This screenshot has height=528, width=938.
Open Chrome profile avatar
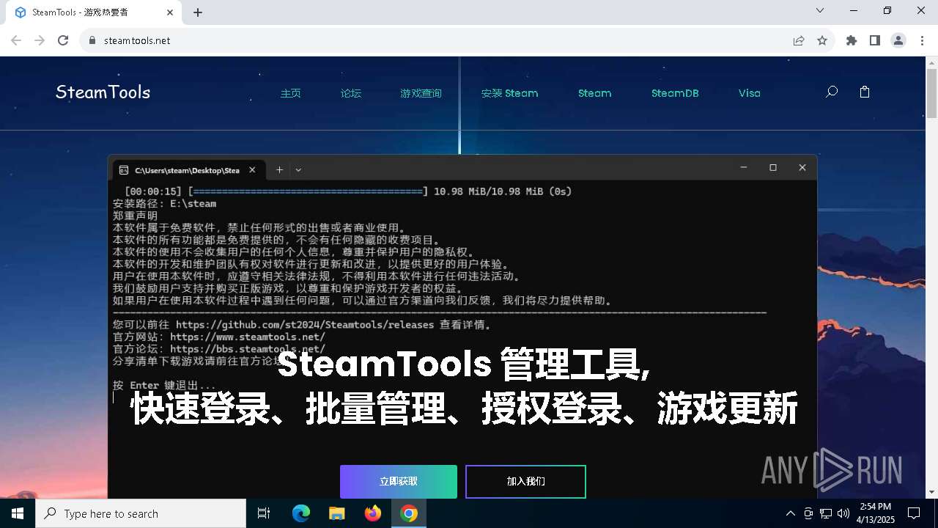click(898, 40)
